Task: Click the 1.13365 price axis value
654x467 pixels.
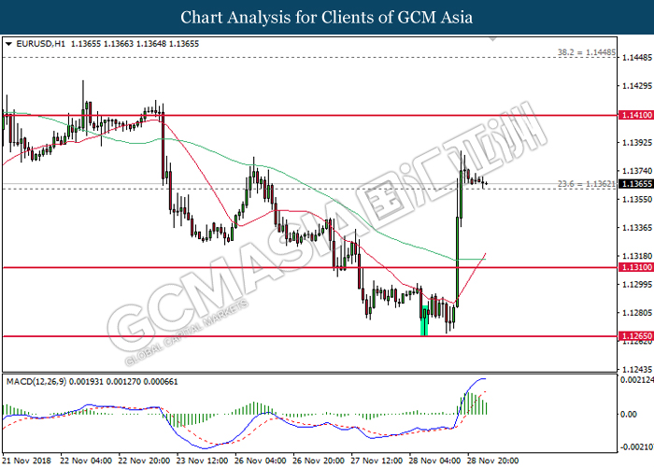Action: coord(637,228)
